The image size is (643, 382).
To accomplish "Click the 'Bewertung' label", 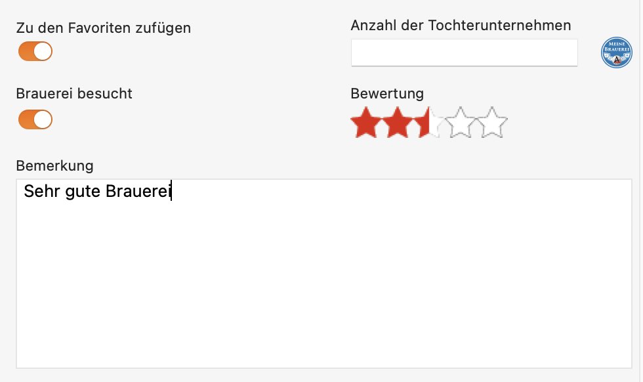I will point(387,94).
